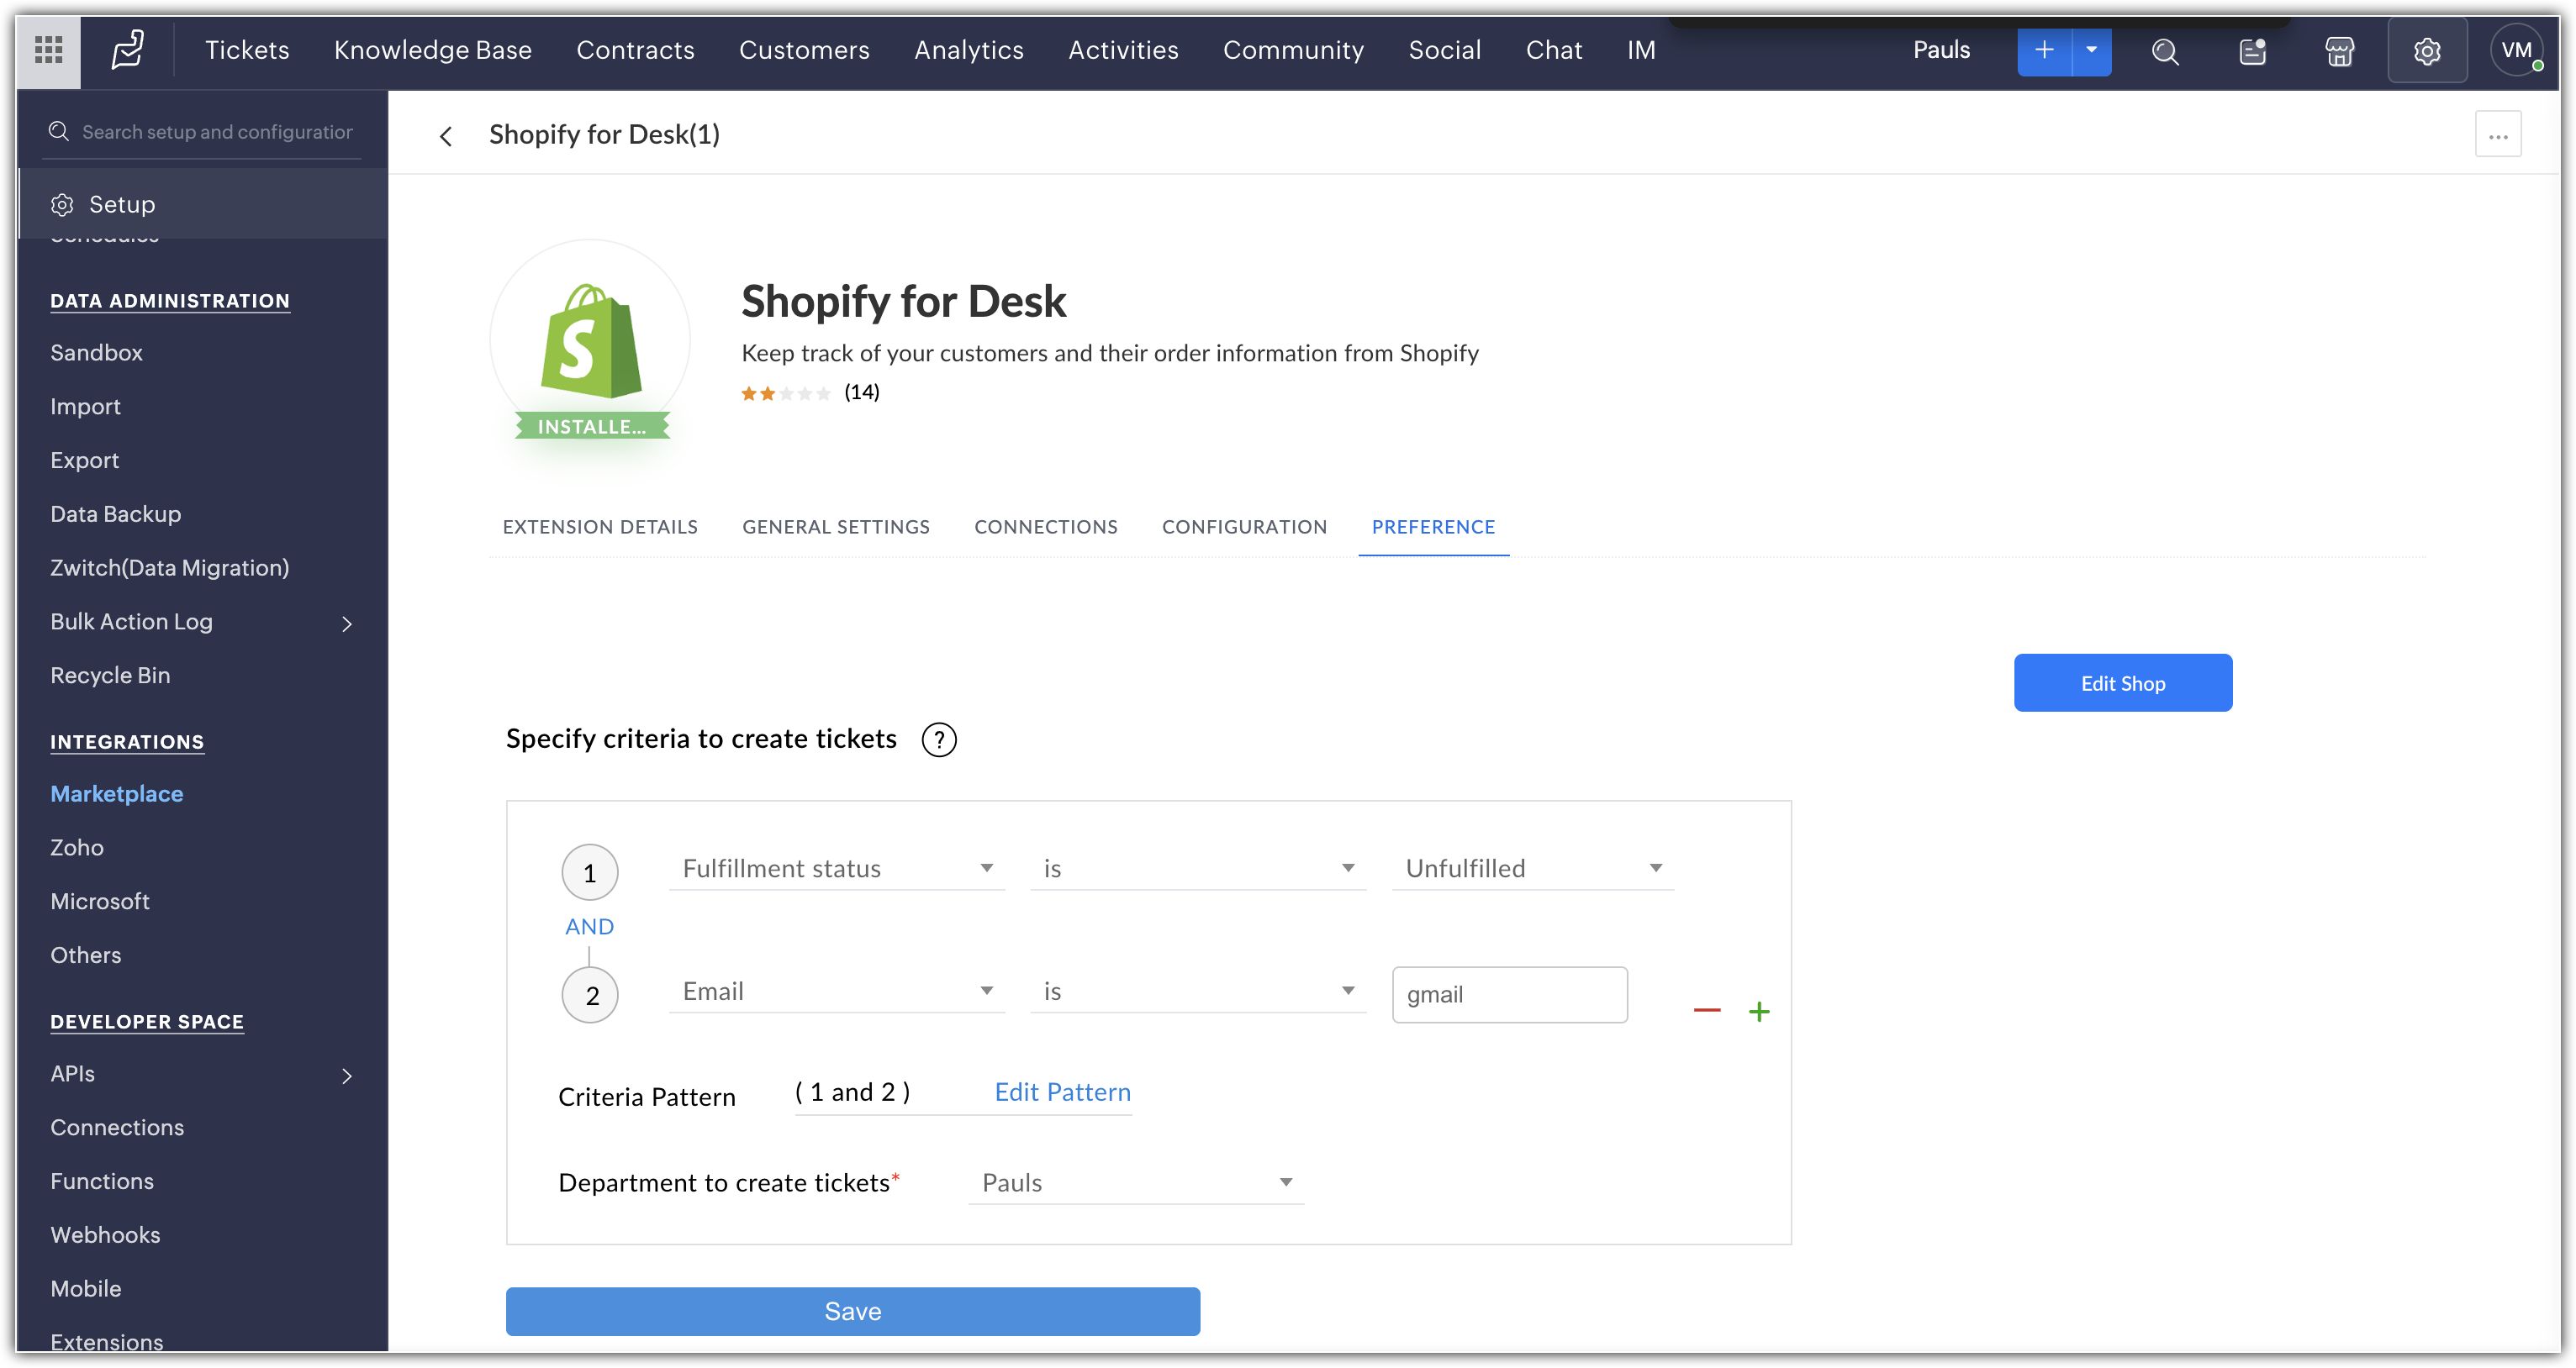Viewport: 2576px width, 1368px height.
Task: Add a criteria row with green plus icon
Action: coord(1759,1011)
